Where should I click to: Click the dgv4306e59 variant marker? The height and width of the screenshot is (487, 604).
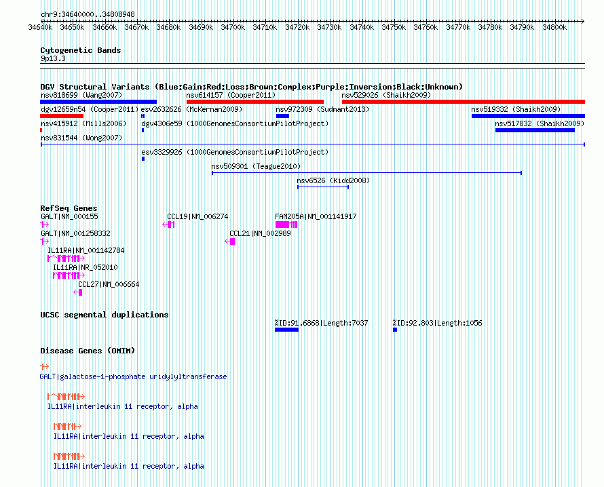tap(143, 130)
